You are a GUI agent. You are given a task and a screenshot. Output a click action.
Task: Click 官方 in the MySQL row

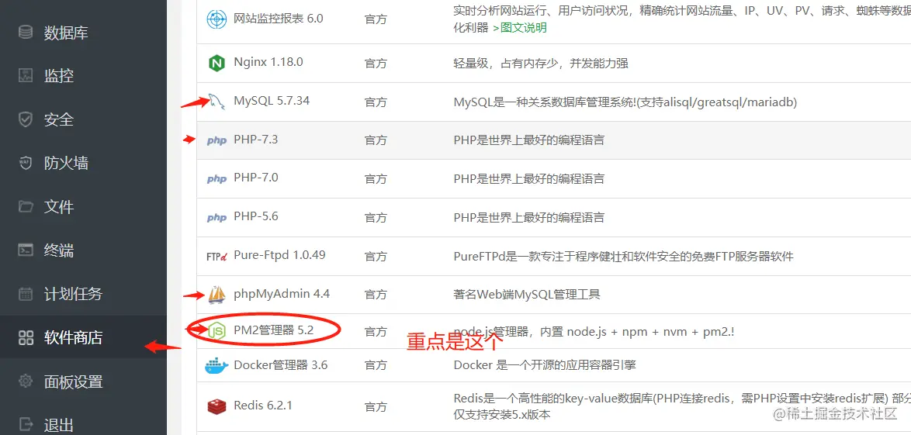(x=376, y=102)
